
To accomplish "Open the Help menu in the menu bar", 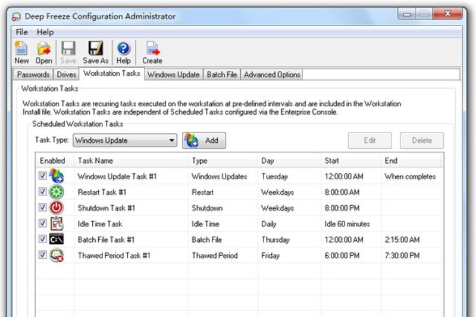I will 45,32.
